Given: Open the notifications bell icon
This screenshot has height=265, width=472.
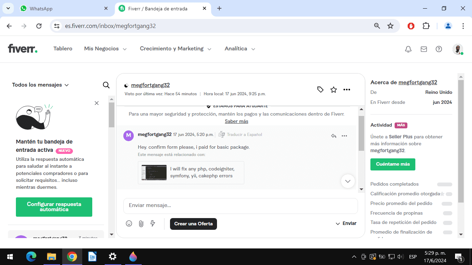Looking at the screenshot, I should [408, 49].
